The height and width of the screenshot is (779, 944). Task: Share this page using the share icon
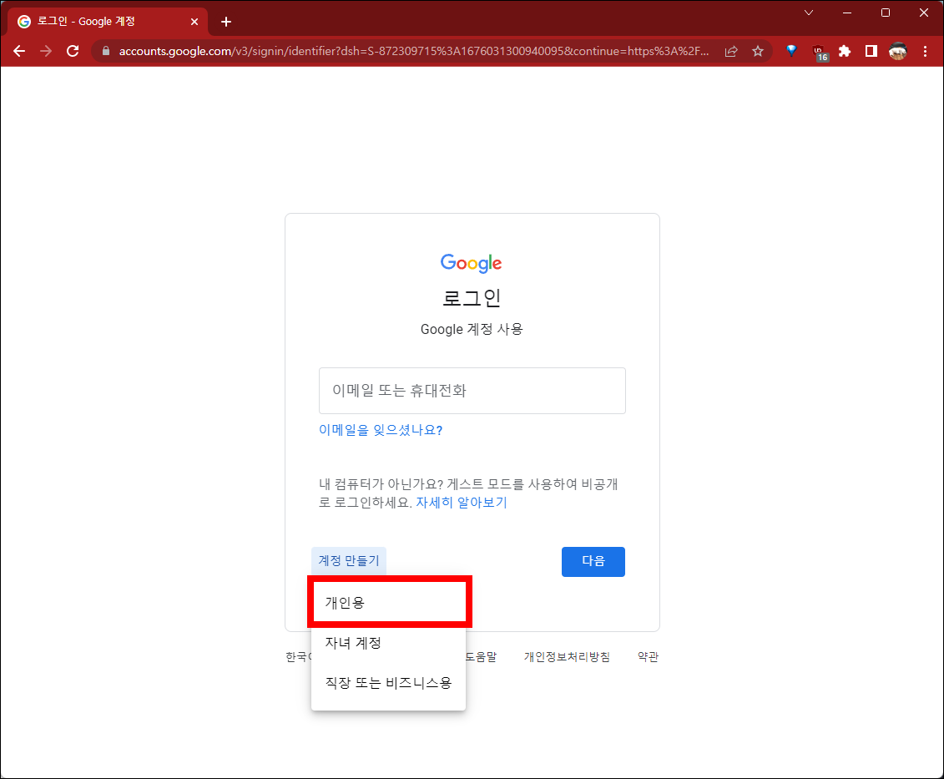(x=731, y=51)
